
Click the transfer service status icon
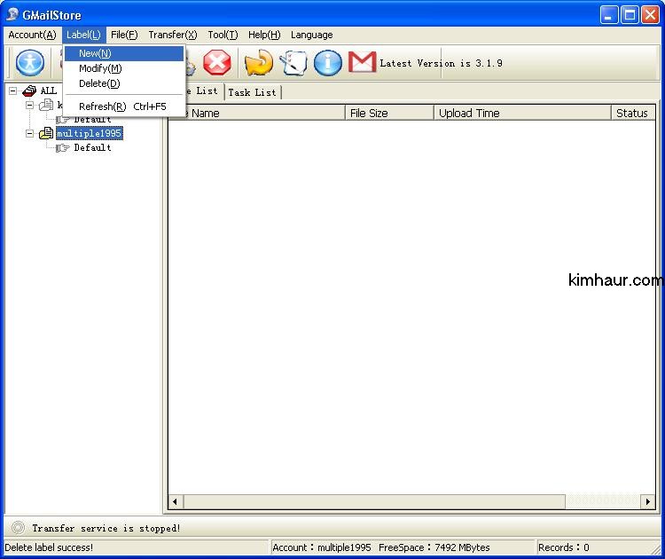click(18, 528)
